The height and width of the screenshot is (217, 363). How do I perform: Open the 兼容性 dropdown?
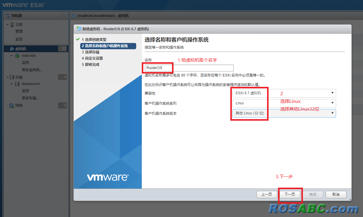point(284,93)
